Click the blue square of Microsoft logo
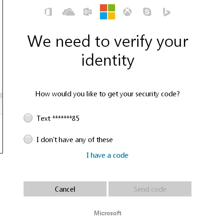The width and height of the screenshot is (224, 221). (103, 16)
